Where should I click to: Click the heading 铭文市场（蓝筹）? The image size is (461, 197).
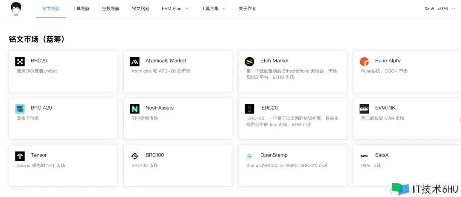pos(37,39)
